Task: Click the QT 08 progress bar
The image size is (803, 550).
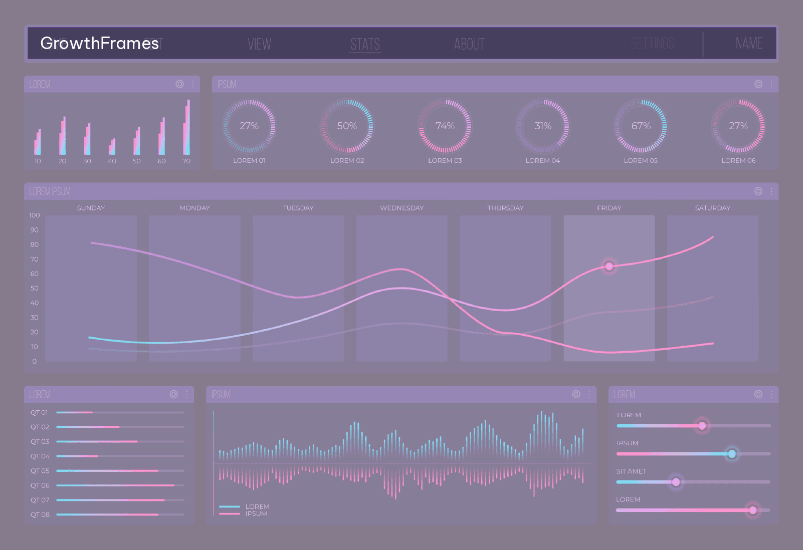Action: [x=120, y=514]
